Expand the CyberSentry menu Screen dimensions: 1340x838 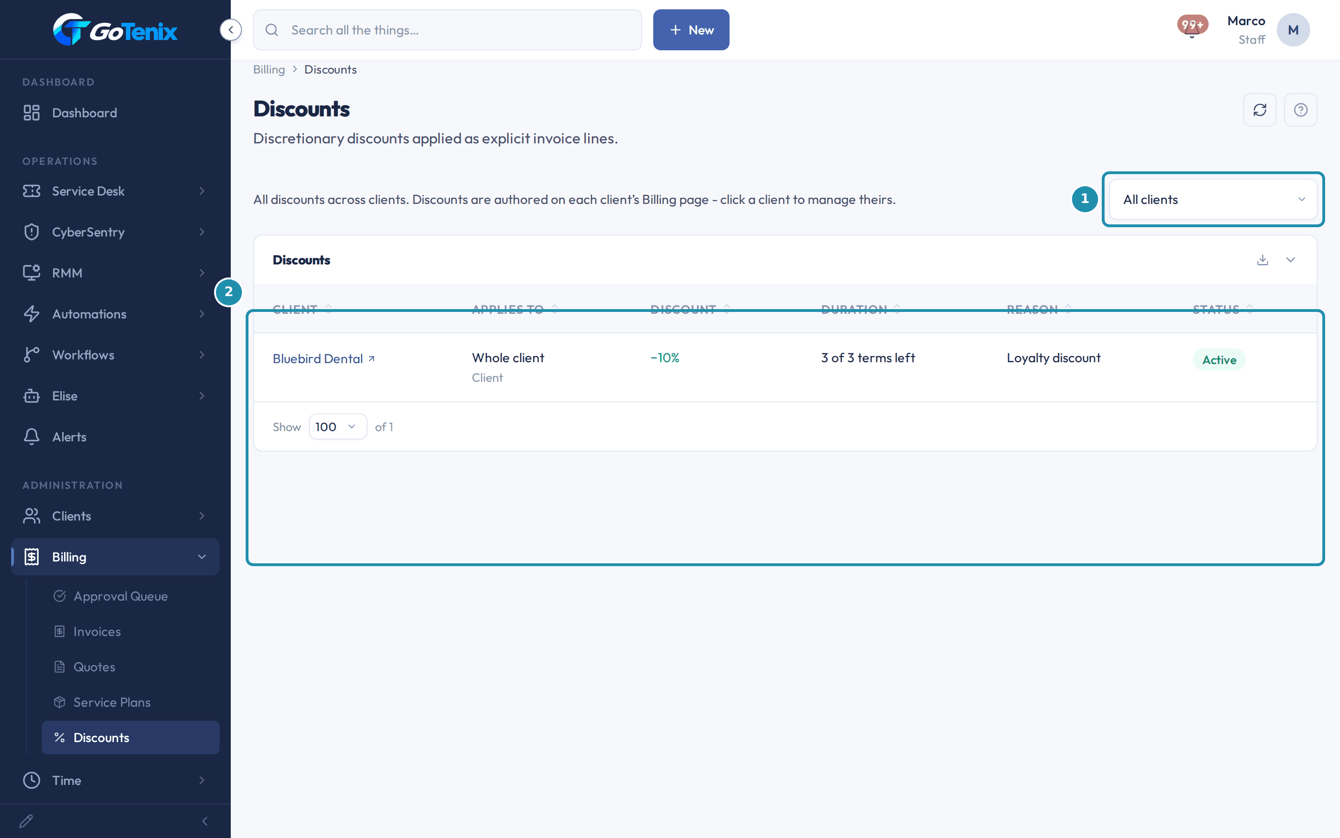[115, 232]
